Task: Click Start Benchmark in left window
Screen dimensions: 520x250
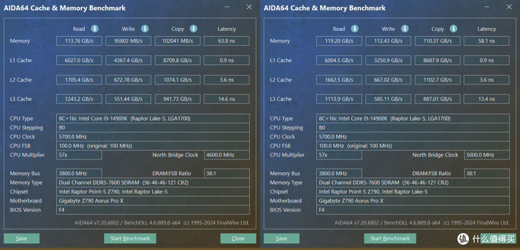Action: click(x=130, y=238)
